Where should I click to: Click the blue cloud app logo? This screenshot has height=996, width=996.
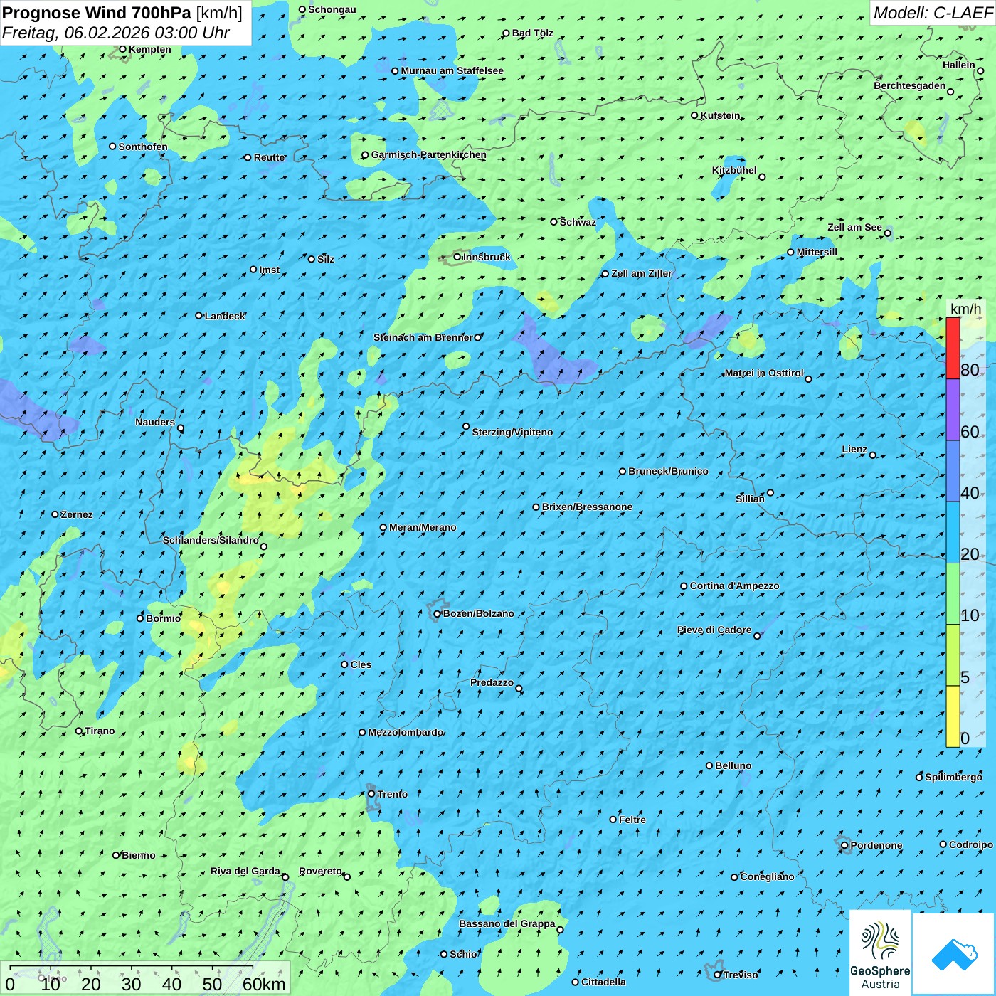coord(953,954)
